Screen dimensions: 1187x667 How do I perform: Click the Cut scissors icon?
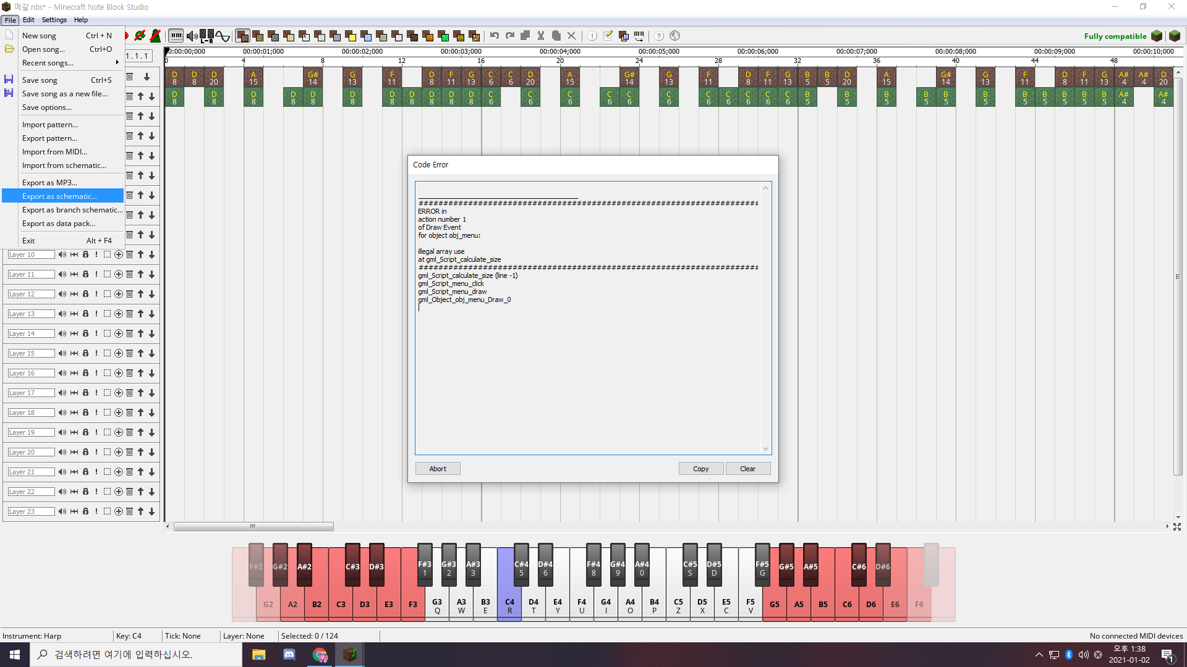[541, 36]
